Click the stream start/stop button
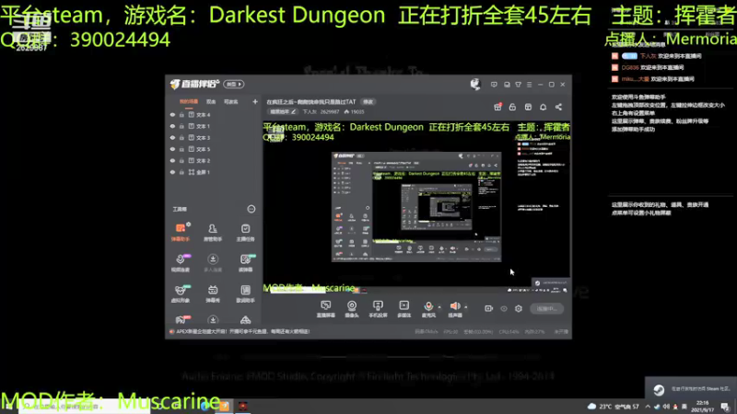Viewport: 737px width, 414px height. pyautogui.click(x=546, y=308)
